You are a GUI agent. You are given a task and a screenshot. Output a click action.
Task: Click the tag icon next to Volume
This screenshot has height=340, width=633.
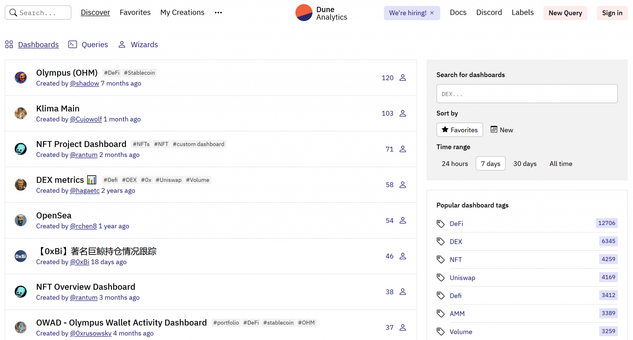pyautogui.click(x=440, y=332)
